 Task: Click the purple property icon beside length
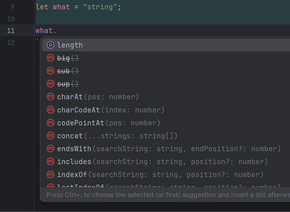pyautogui.click(x=51, y=45)
